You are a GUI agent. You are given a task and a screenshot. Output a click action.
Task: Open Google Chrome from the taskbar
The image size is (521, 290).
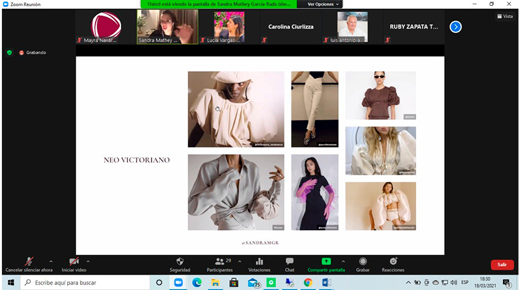coord(308,283)
